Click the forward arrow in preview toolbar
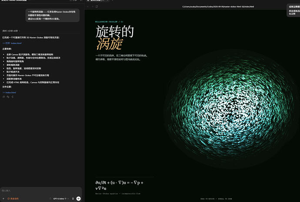Viewport: 300px width, 202px height. [93, 7]
